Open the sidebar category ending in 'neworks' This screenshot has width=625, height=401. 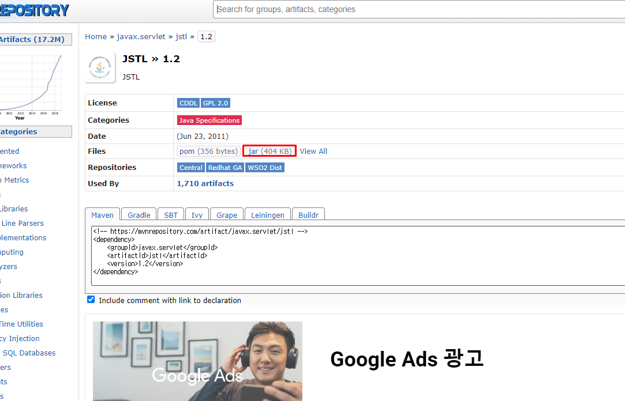coord(13,165)
